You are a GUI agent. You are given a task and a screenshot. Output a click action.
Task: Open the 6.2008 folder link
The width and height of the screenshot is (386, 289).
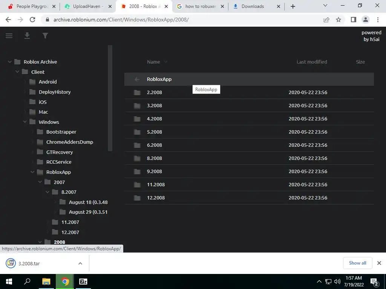(154, 145)
